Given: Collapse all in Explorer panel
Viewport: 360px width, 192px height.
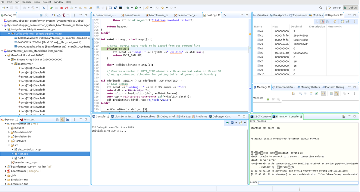Looking at the screenshot, I should (x=57, y=120).
